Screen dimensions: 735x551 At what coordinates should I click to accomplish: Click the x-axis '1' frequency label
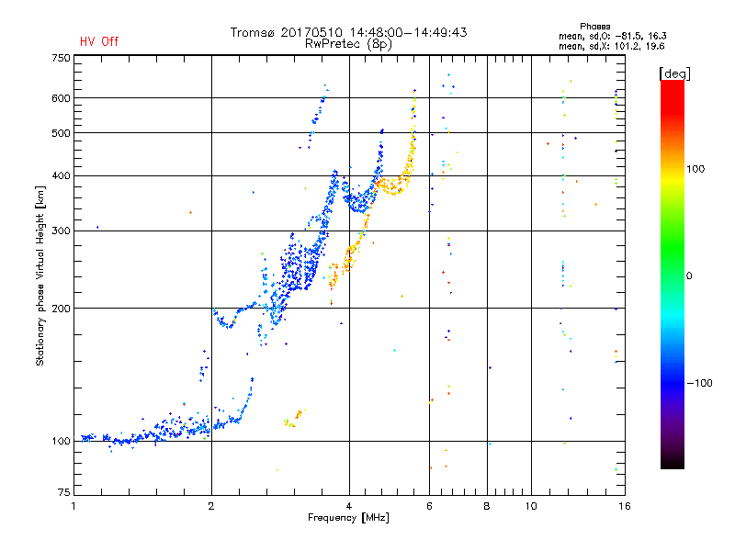[73, 506]
